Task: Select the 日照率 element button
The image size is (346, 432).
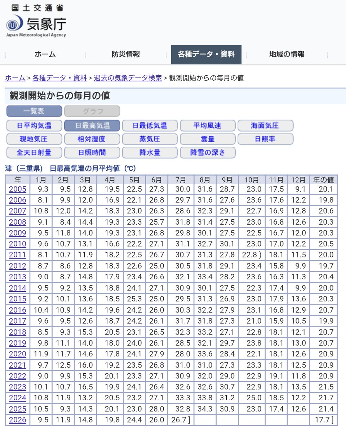Action: pos(266,139)
